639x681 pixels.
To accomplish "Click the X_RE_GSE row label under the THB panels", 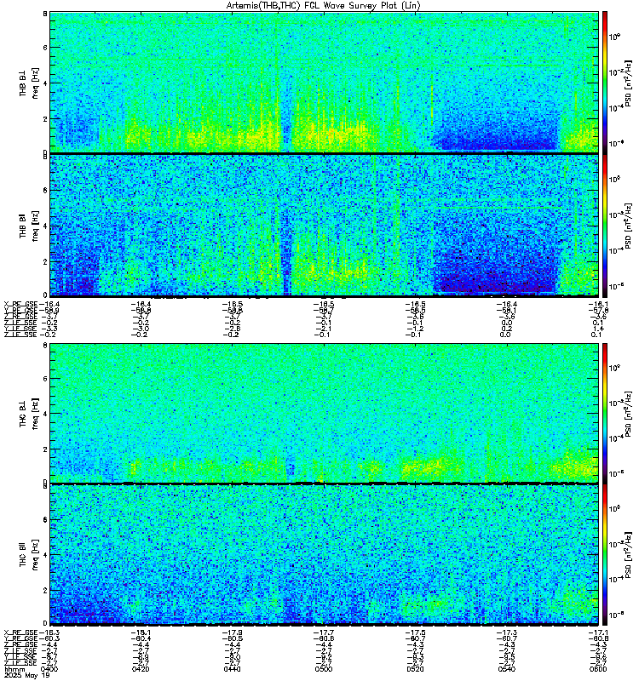I will (x=20, y=304).
